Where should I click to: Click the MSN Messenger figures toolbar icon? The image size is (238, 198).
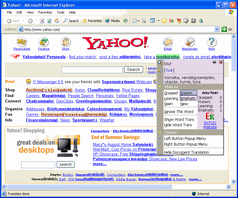(x=201, y=21)
